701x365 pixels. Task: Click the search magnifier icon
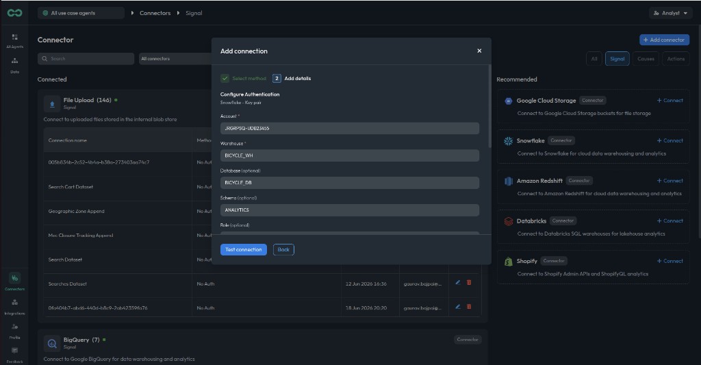pos(44,59)
